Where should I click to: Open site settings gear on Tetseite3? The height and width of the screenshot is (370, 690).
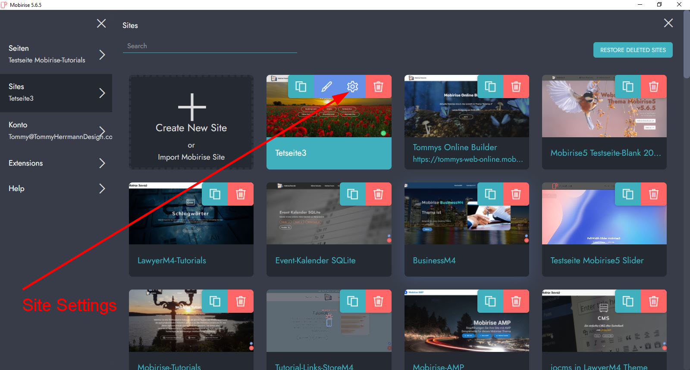353,86
